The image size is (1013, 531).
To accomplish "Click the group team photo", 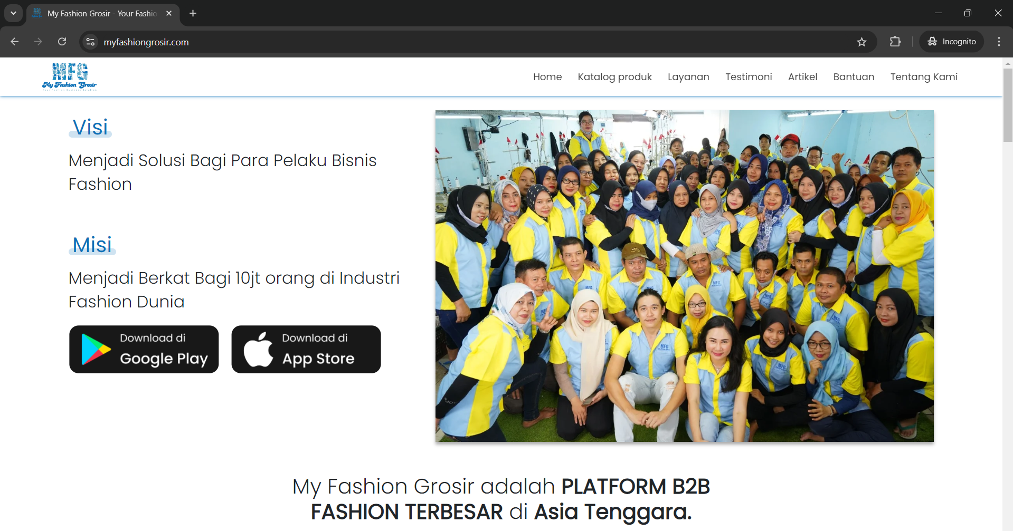I will [684, 276].
